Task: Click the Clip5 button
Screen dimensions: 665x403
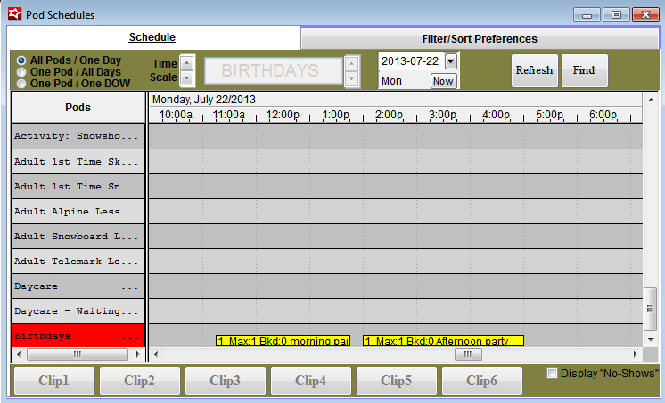Action: click(396, 381)
